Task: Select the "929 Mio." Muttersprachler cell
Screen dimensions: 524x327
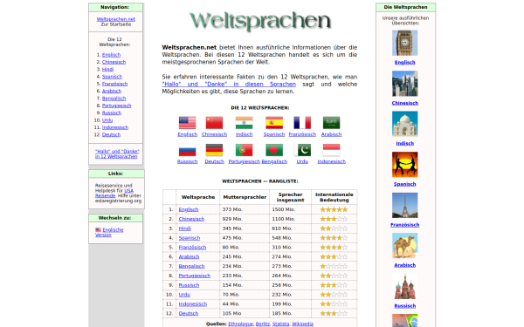Action: [x=245, y=219]
